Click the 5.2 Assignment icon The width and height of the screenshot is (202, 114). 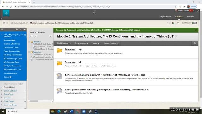click(x=59, y=91)
